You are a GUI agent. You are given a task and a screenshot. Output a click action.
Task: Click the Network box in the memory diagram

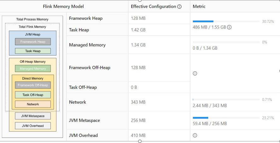coord(33,104)
